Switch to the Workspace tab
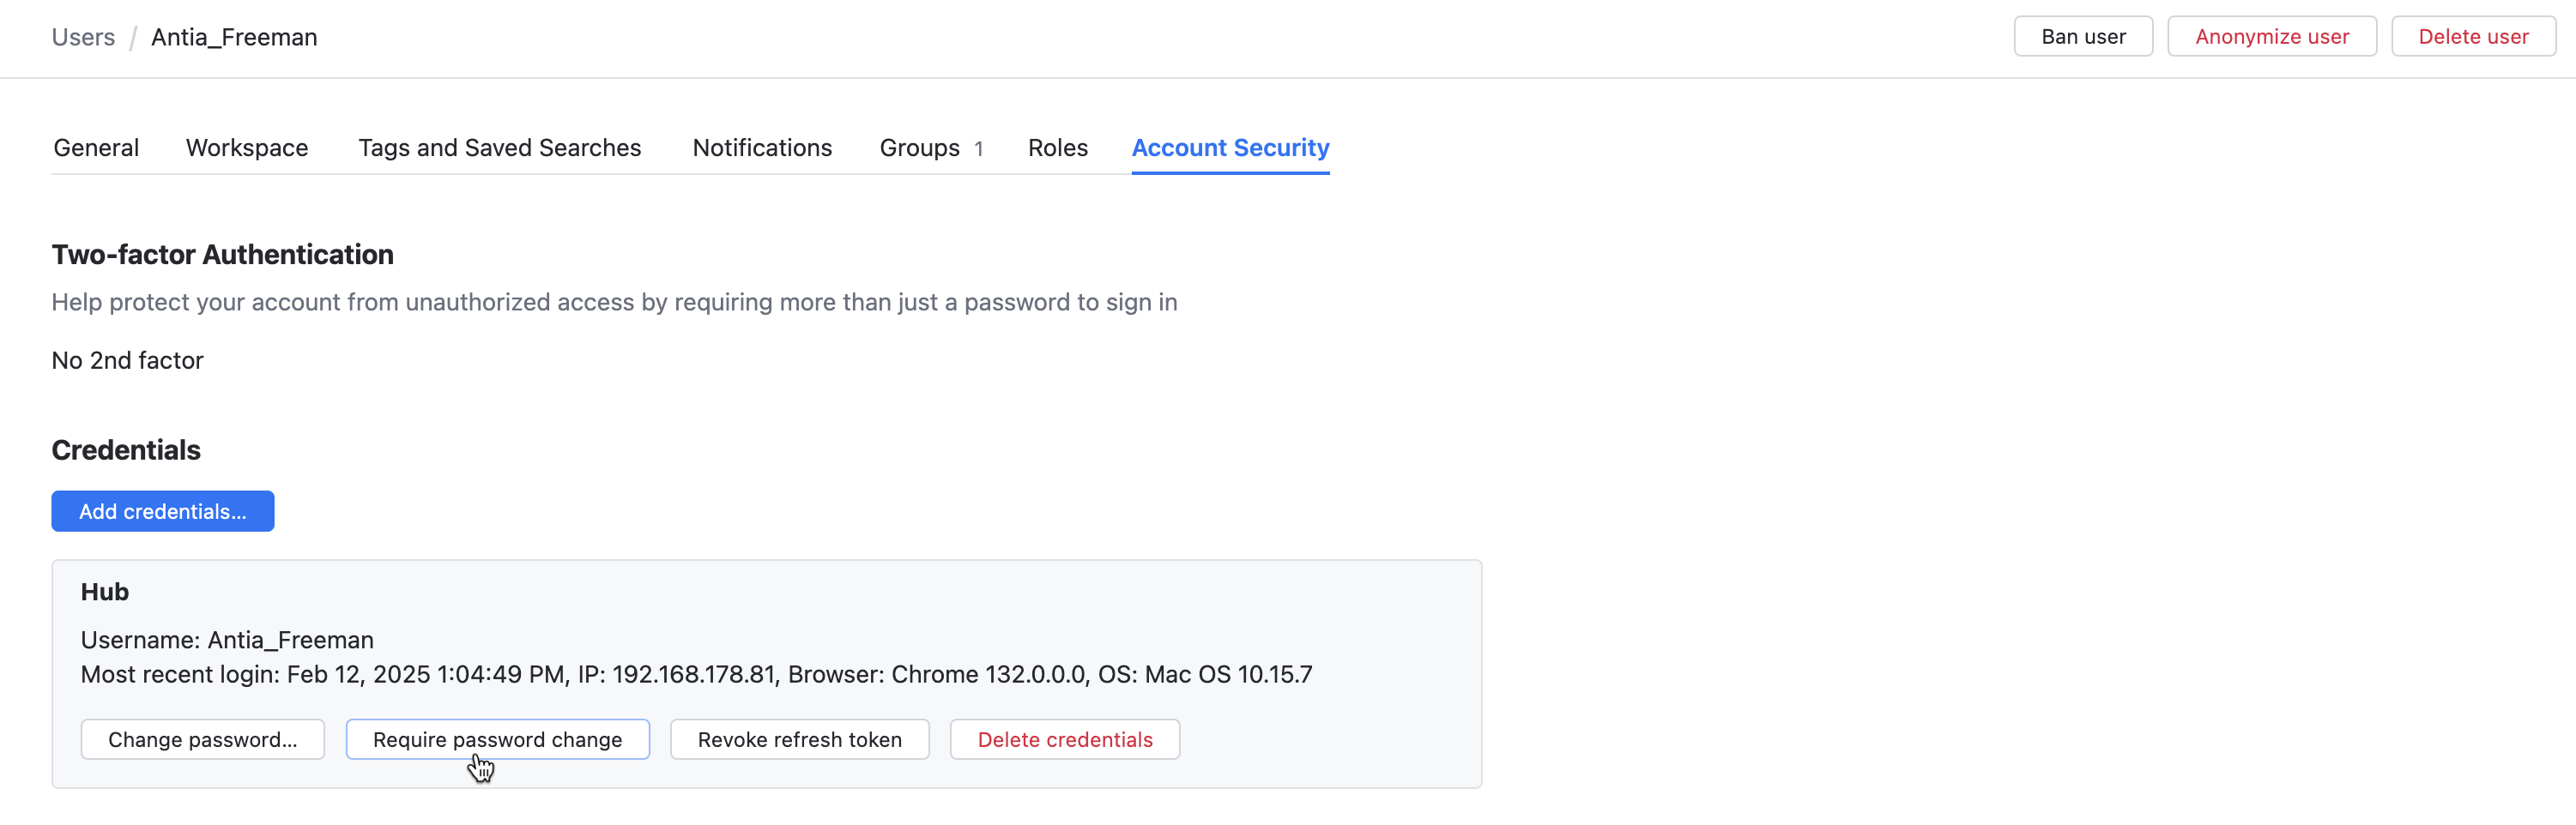The image size is (2576, 825). [x=246, y=147]
